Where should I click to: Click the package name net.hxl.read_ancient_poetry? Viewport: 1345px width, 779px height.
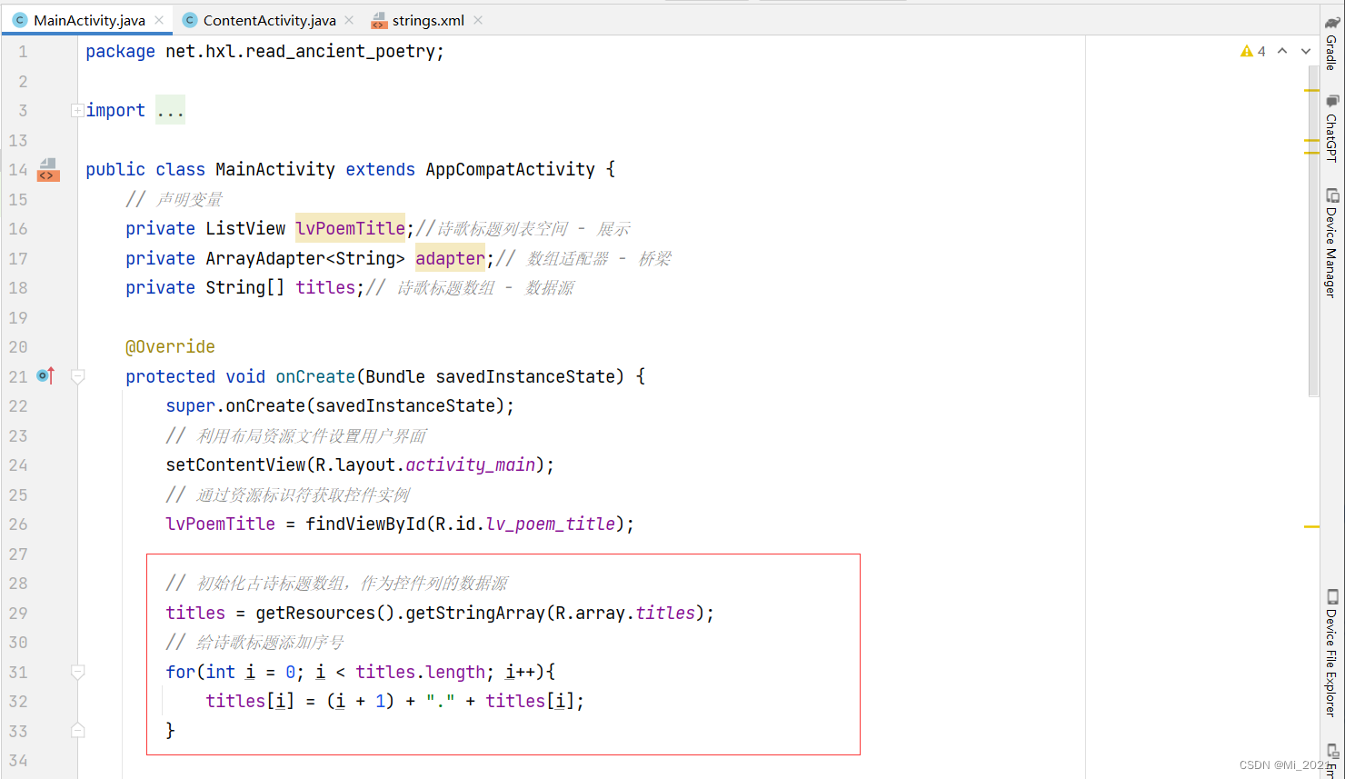pyautogui.click(x=300, y=52)
